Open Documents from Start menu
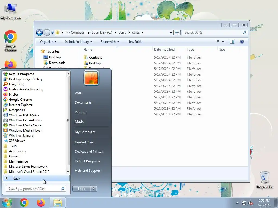The height and width of the screenshot is (208, 278). pos(83,103)
